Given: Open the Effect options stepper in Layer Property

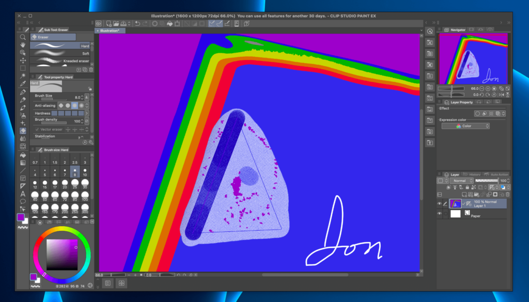Looking at the screenshot, I should [x=503, y=114].
